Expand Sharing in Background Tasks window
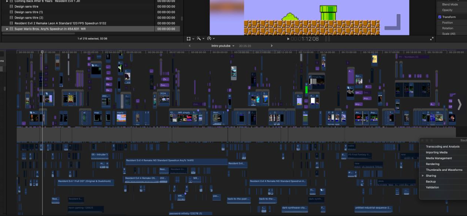The height and width of the screenshot is (216, 467). (x=423, y=176)
